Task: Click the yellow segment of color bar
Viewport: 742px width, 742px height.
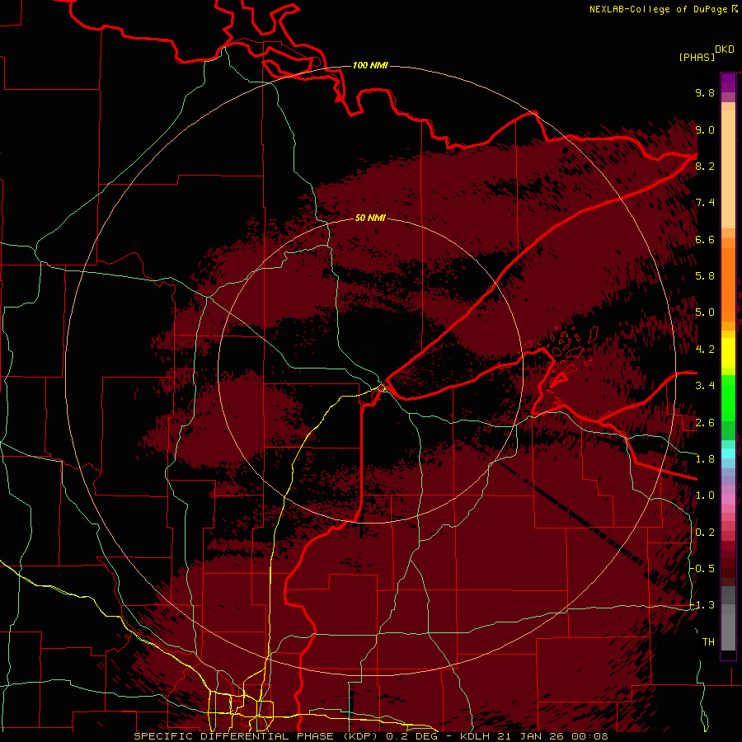Action: click(728, 353)
